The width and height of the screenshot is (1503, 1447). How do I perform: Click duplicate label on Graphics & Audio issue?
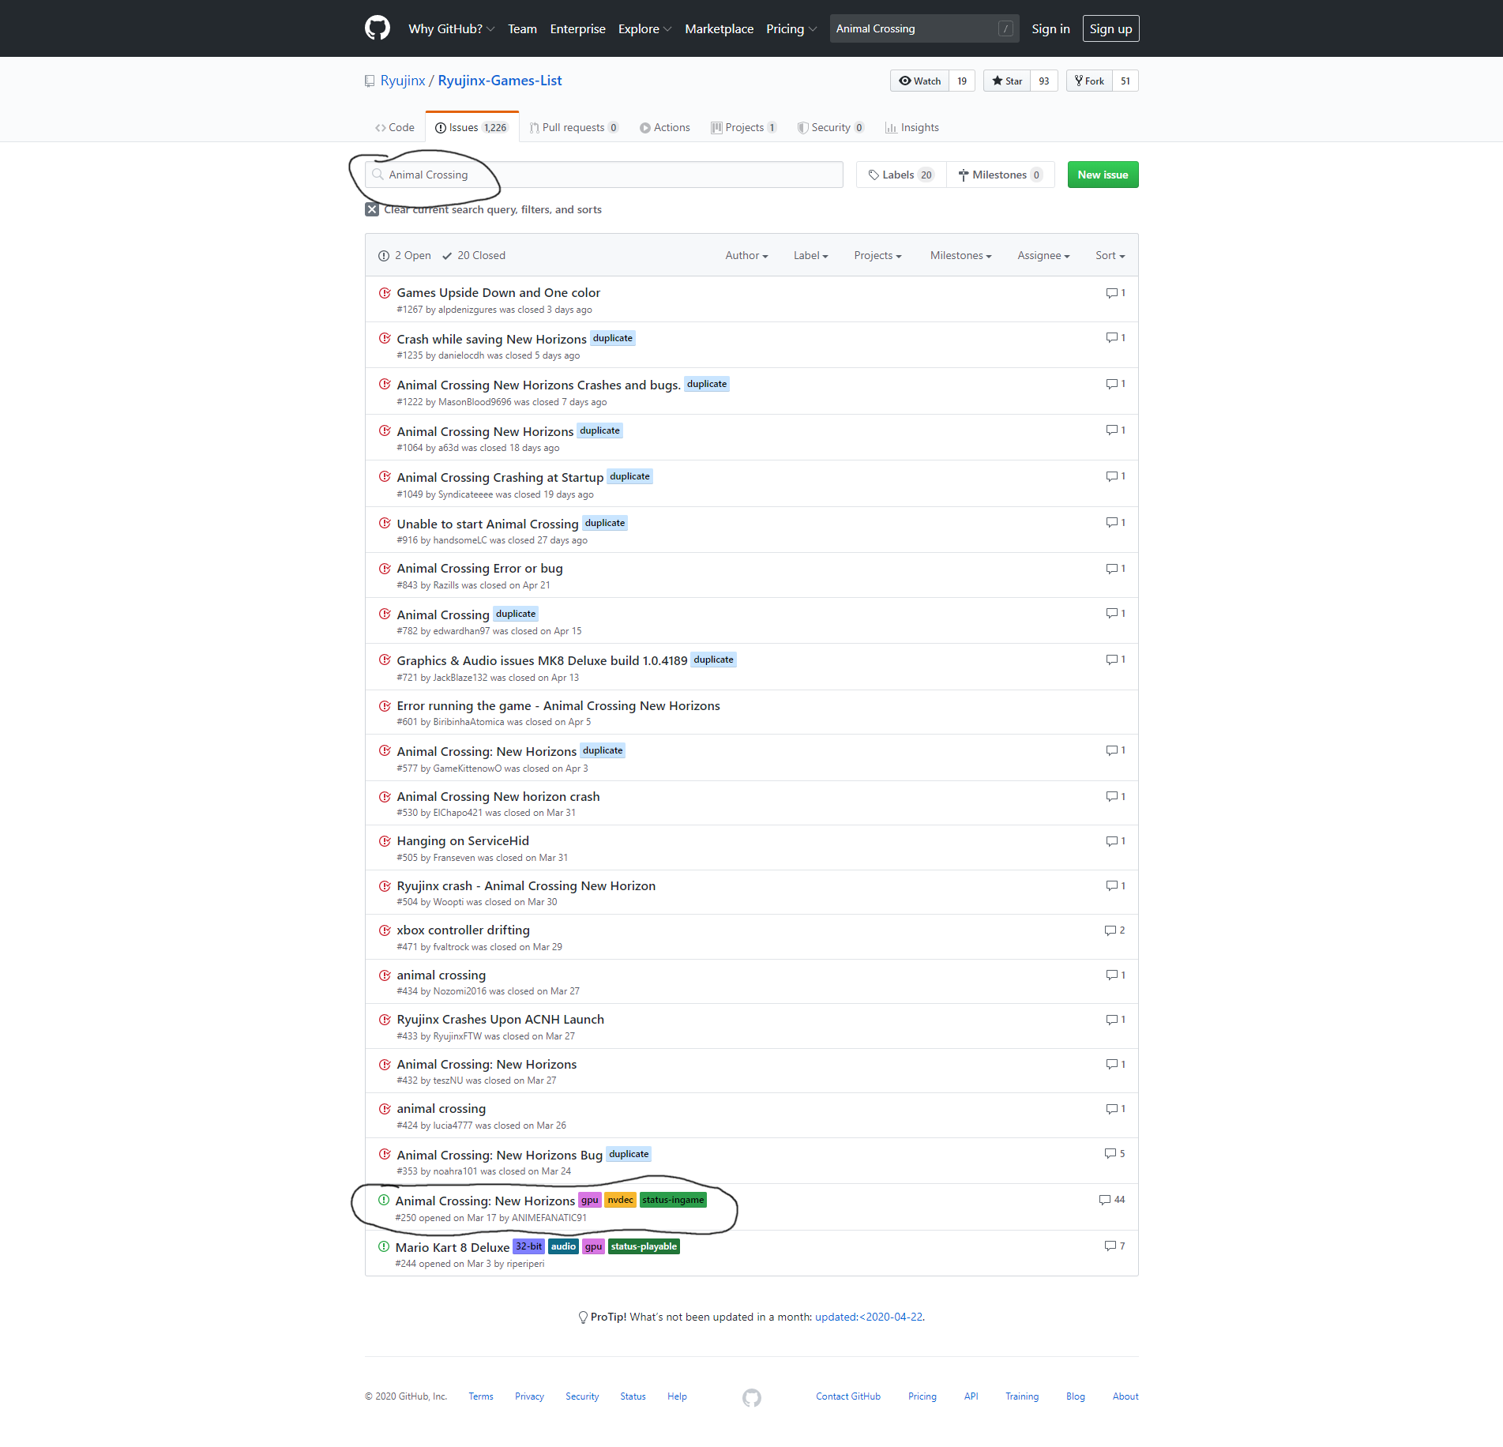[714, 660]
